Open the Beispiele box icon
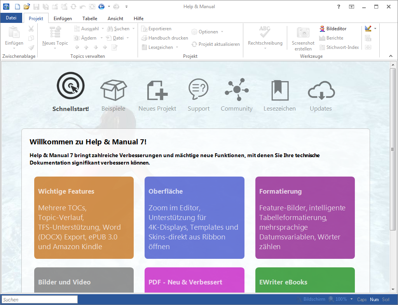 pyautogui.click(x=113, y=90)
